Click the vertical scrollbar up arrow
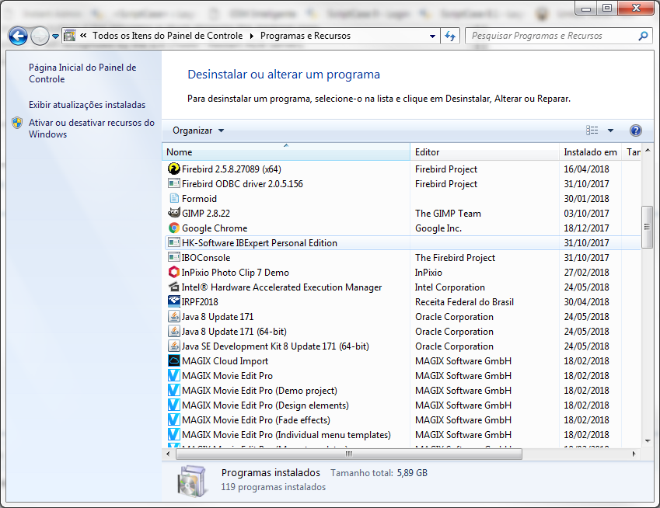660x508 pixels. click(x=648, y=150)
